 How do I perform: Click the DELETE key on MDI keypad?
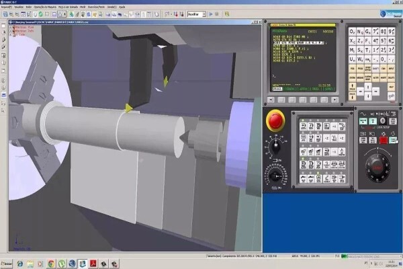[x=391, y=77]
